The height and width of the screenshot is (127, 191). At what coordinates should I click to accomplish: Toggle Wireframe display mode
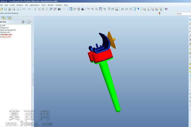click(x=123, y=9)
